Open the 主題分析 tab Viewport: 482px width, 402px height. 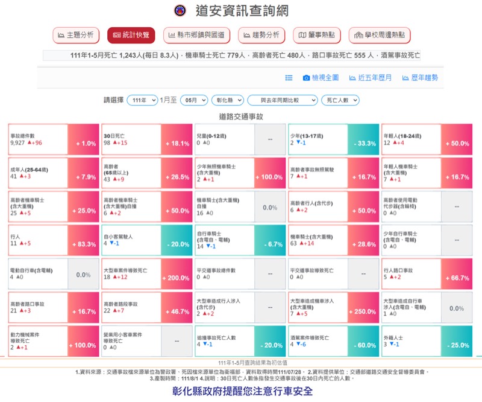click(x=76, y=35)
